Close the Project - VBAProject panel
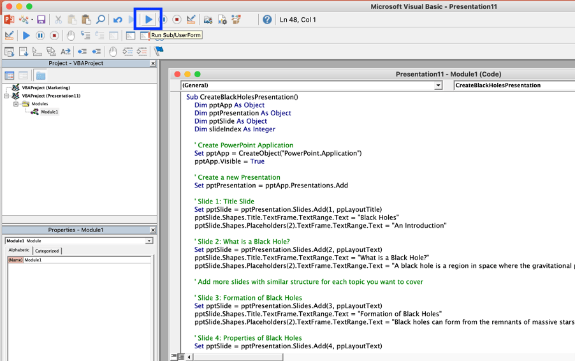 153,64
